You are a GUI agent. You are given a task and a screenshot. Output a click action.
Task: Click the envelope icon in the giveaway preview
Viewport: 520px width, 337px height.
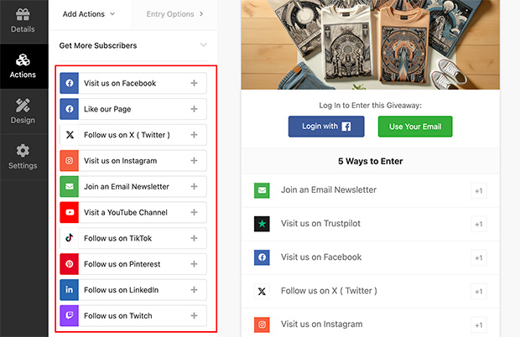point(262,190)
